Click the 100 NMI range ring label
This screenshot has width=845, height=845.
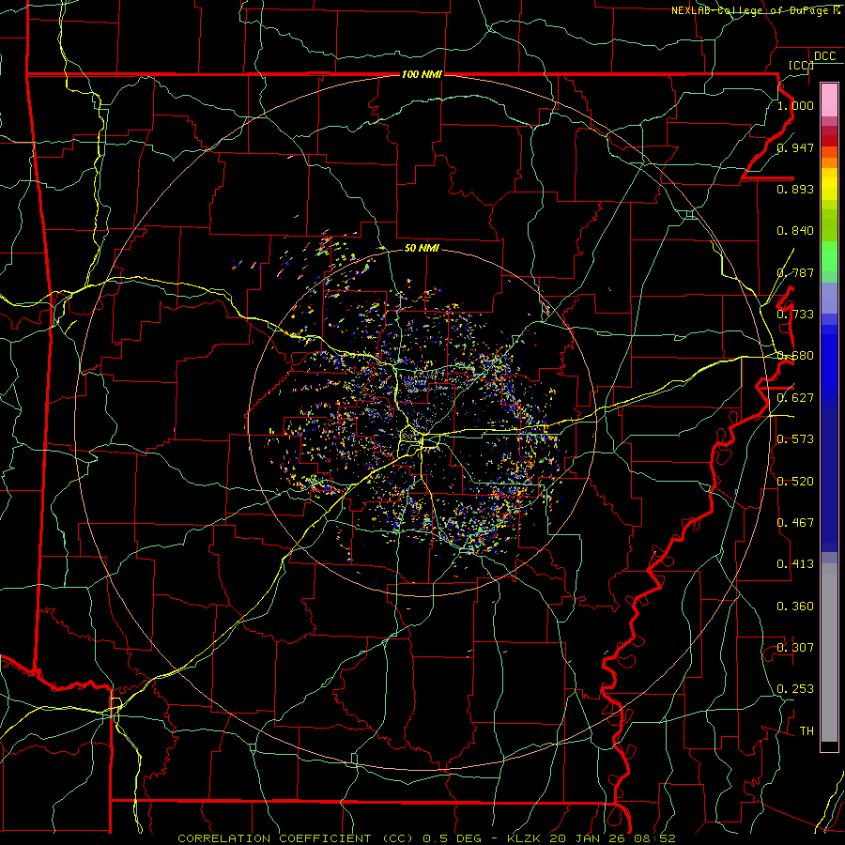422,74
